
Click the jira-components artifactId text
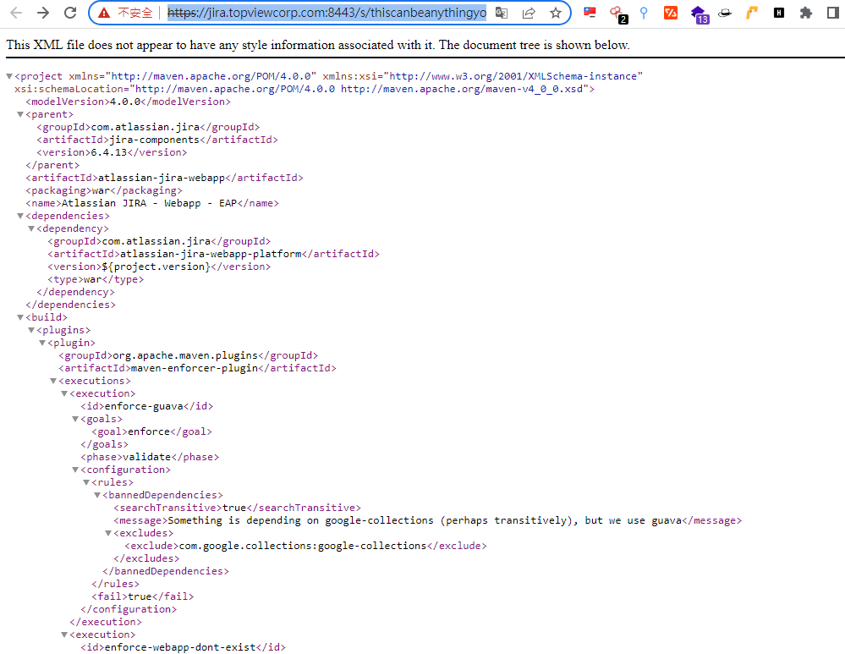tap(154, 140)
